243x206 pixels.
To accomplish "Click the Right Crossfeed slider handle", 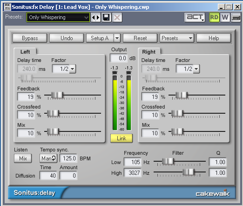I will (x=177, y=113).
